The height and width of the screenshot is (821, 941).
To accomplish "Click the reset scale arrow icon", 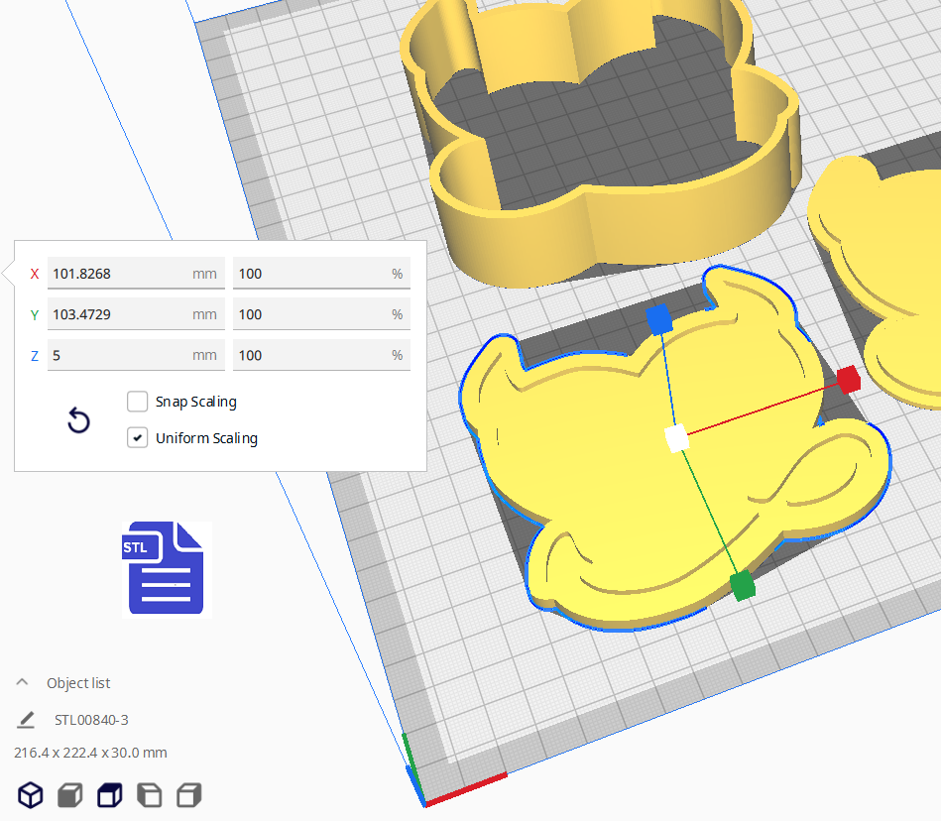I will (78, 420).
